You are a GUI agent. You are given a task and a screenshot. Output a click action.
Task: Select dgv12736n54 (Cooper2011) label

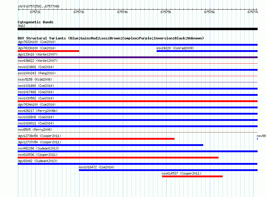click(39, 136)
